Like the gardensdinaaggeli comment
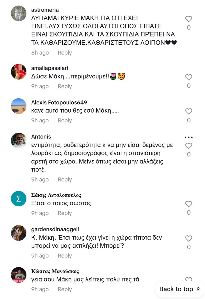This screenshot has width=205, height=299. (189, 239)
